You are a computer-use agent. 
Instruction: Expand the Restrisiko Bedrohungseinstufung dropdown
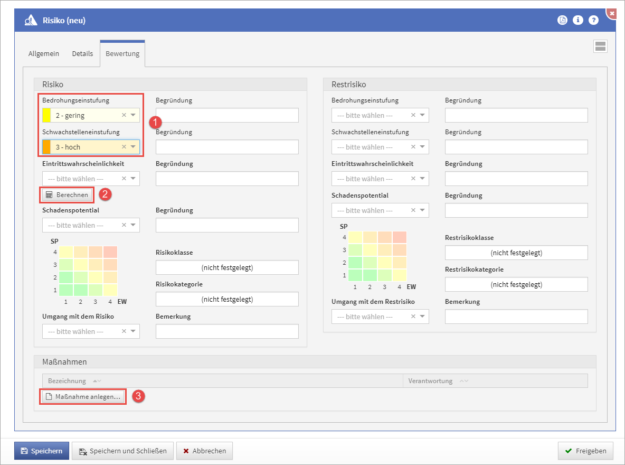click(423, 115)
